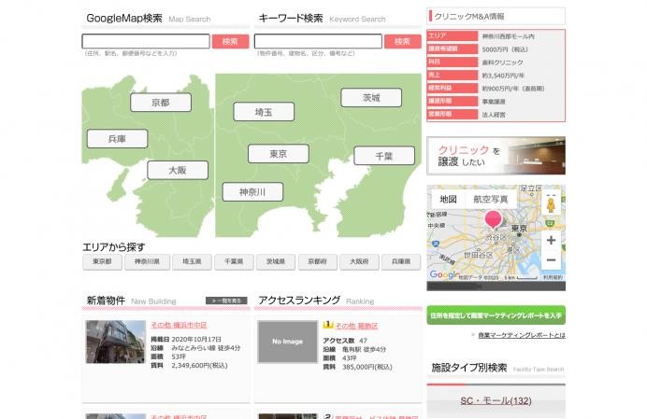The width and height of the screenshot is (647, 419).
Task: Click the 京都府 area button
Action: point(317,261)
